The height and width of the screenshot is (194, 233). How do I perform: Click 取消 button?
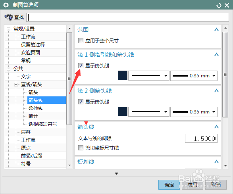tap(216, 184)
